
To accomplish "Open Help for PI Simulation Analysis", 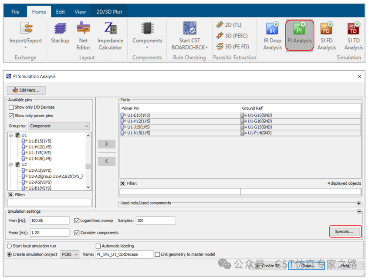I will click(345, 266).
